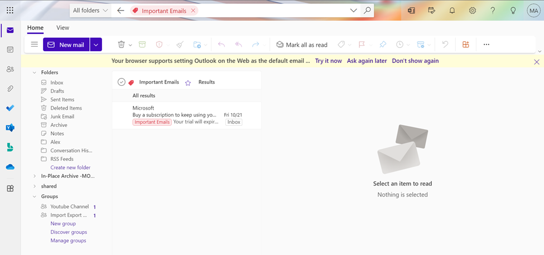Open Calendar in the left rail

(x=10, y=50)
